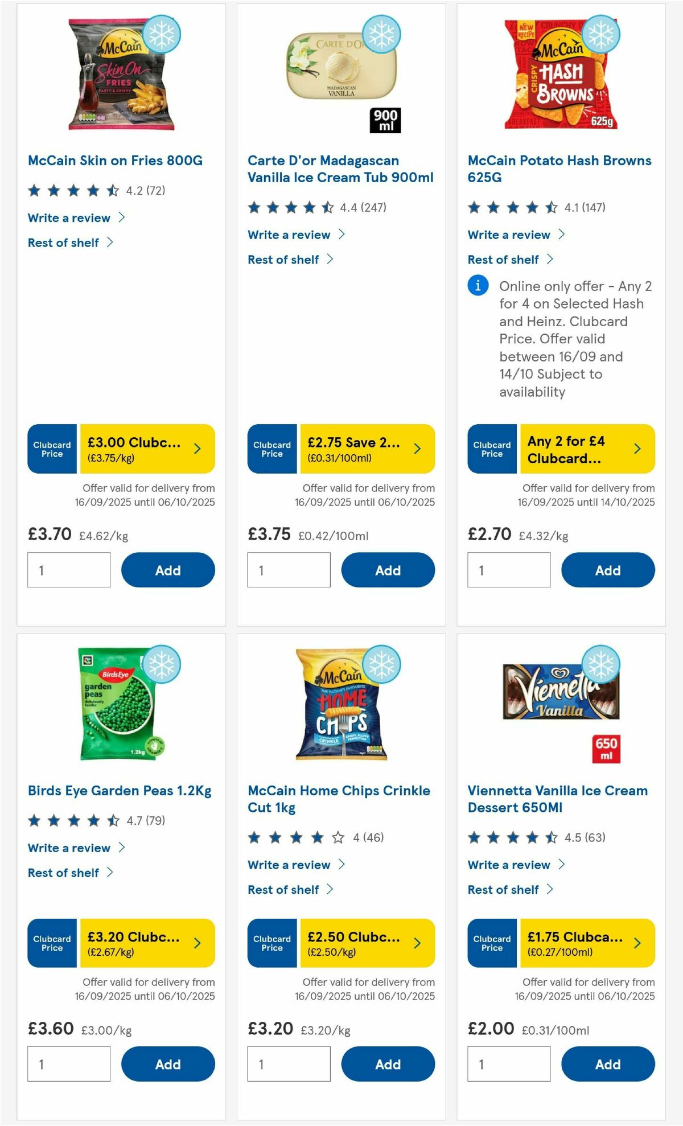Add Birds Eye Garden Peas to basket
This screenshot has height=1126, width=683.
pyautogui.click(x=167, y=1064)
